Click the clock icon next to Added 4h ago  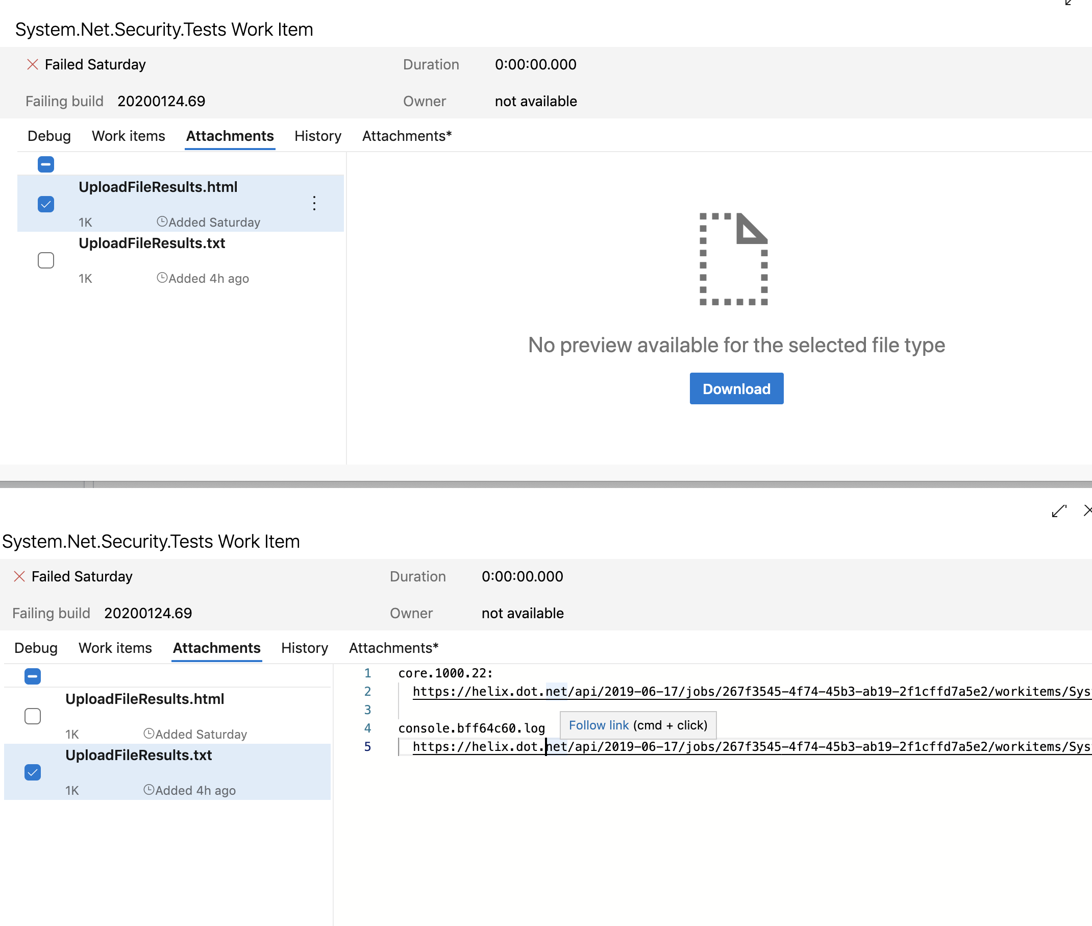(x=162, y=278)
